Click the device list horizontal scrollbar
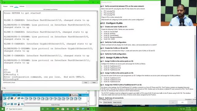This screenshot has width=197, height=111. (x=33, y=103)
